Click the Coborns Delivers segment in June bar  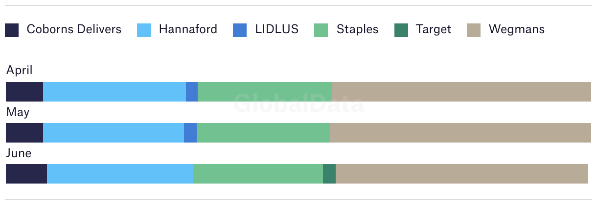point(26,174)
